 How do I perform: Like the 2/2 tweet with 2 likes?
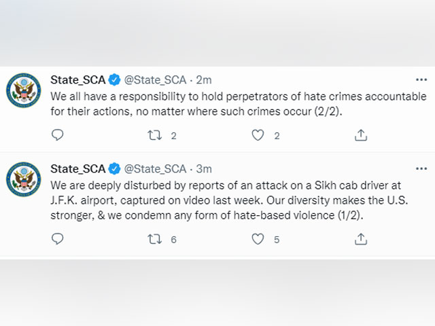coord(258,135)
